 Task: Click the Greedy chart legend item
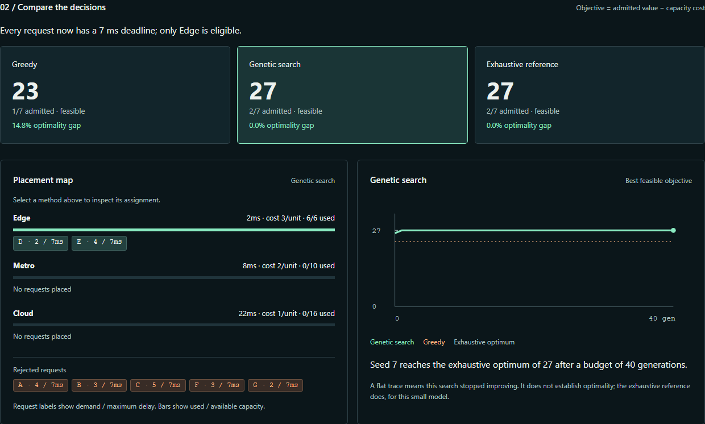click(x=434, y=342)
